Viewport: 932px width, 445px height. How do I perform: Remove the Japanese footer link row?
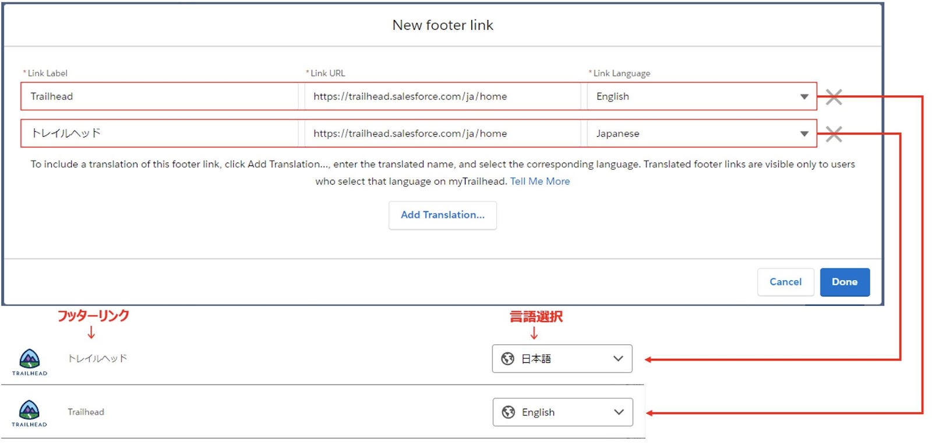[834, 134]
